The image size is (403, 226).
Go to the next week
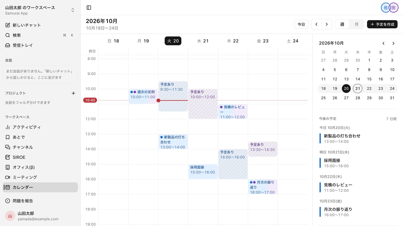pyautogui.click(x=327, y=24)
